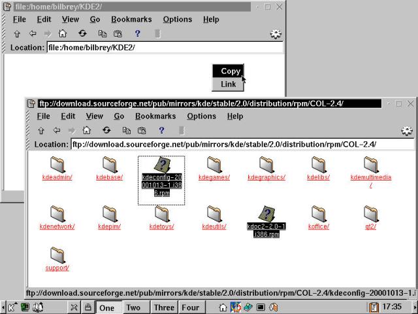Click the logout X icon on the panel
This screenshot has height=314, width=418.
tap(74, 307)
